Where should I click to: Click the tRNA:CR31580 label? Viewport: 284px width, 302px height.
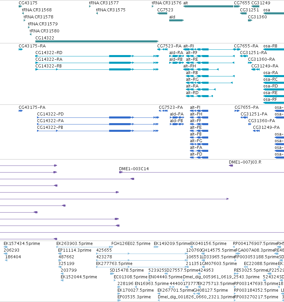(44, 31)
